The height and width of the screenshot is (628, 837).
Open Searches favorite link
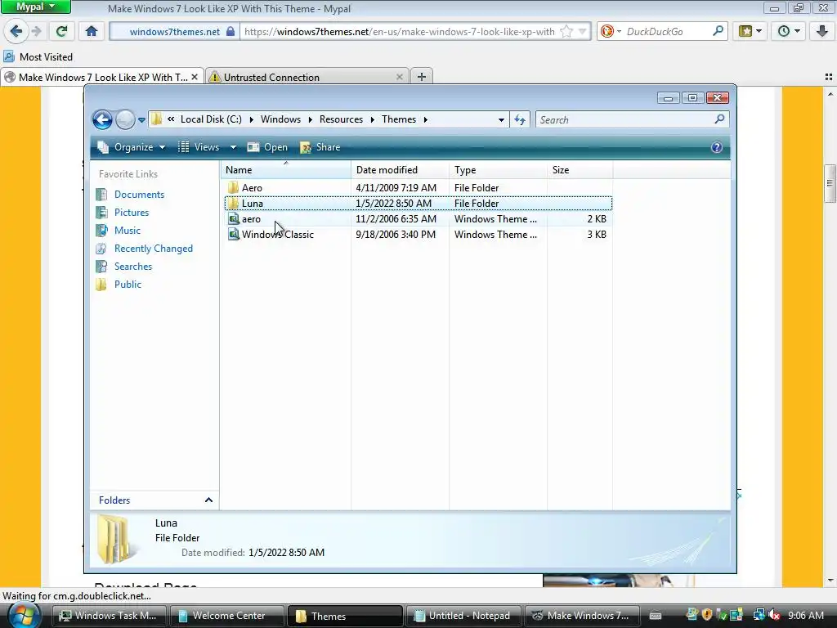tap(133, 267)
